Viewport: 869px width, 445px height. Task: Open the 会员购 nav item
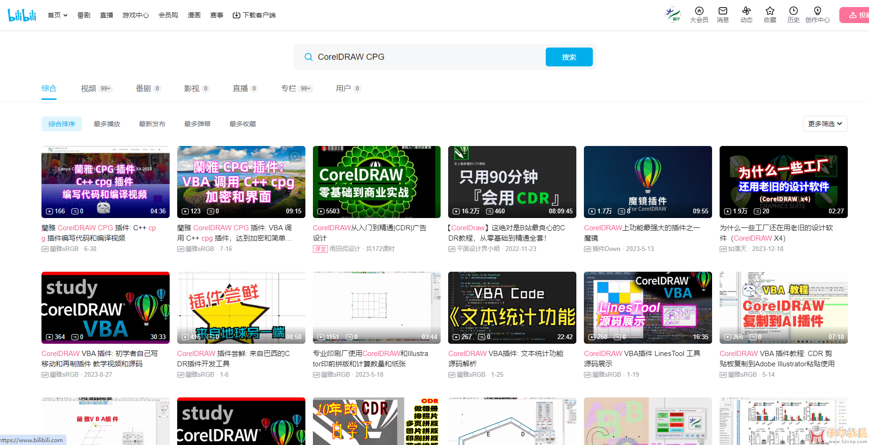[x=168, y=15]
